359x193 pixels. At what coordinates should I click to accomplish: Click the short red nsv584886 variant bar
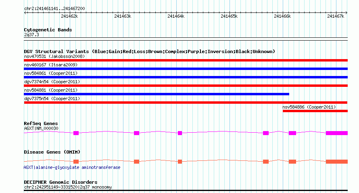click(x=315, y=111)
